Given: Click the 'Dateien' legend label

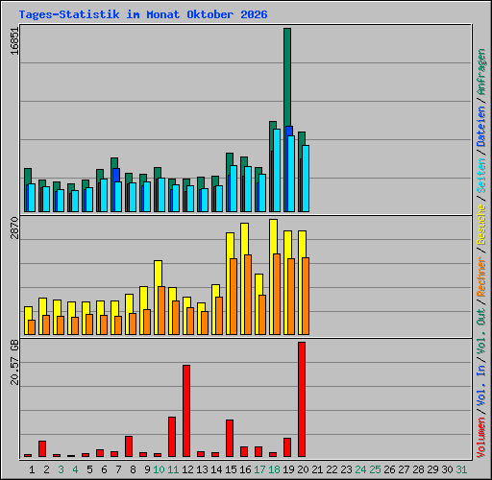Looking at the screenshot, I should coord(481,126).
